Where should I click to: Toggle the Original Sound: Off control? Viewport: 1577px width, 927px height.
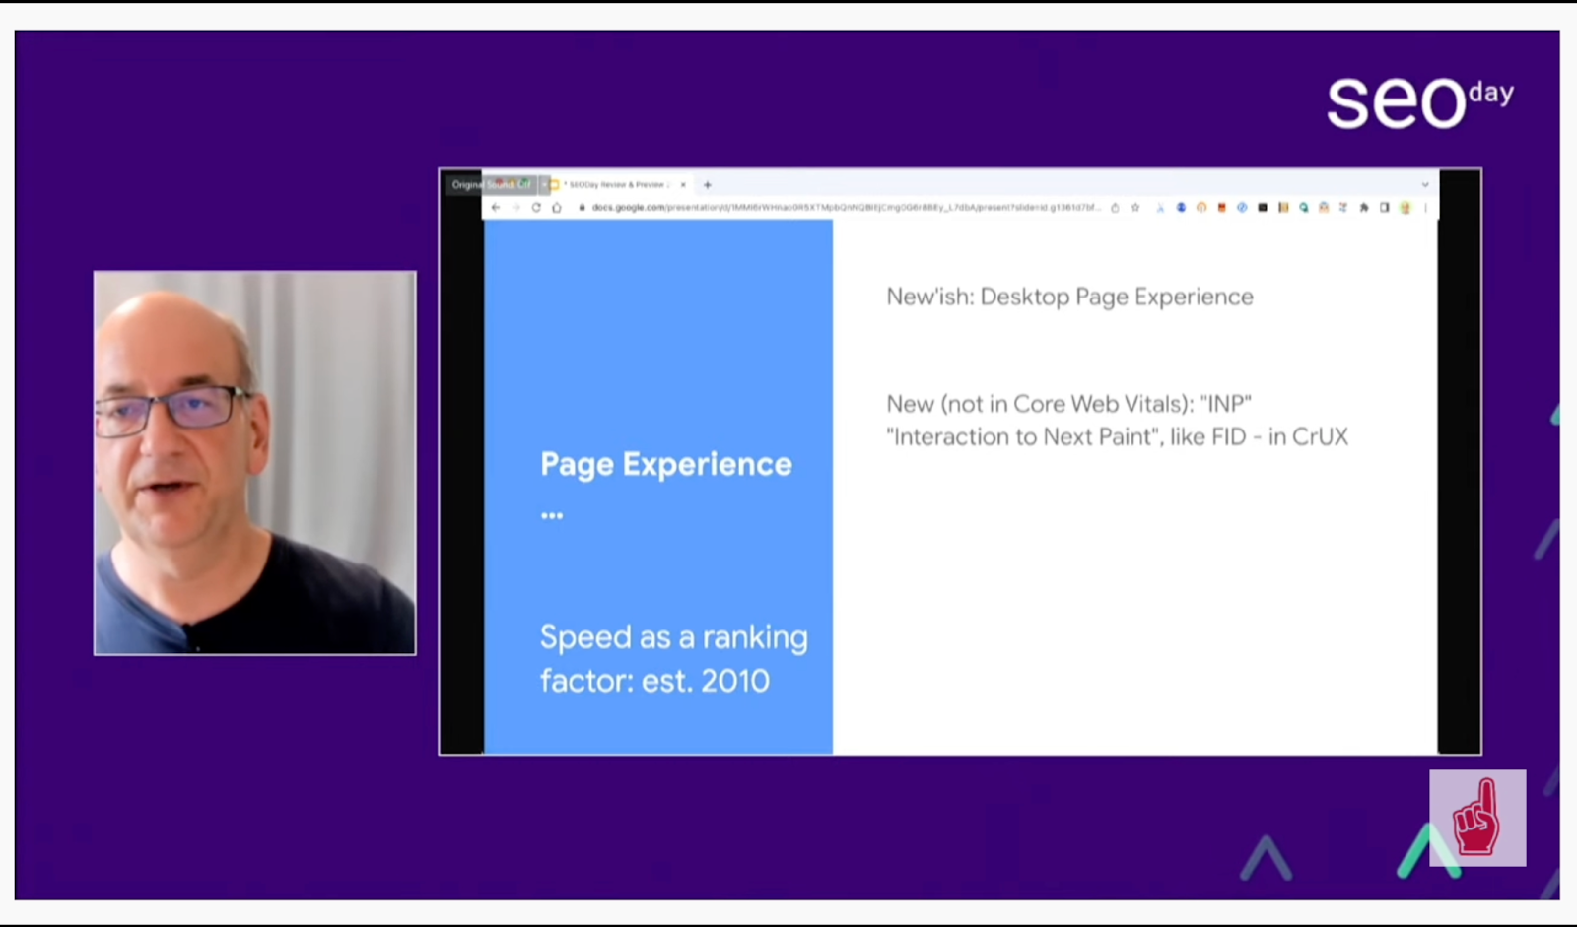tap(491, 185)
